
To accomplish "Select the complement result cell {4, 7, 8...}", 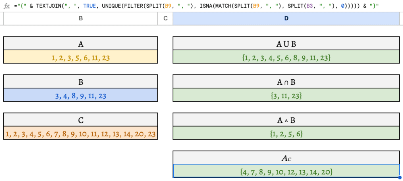I will click(286, 171).
